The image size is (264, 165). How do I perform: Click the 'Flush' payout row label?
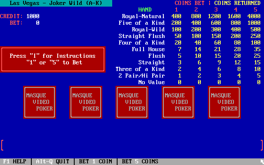pyautogui.click(x=156, y=56)
